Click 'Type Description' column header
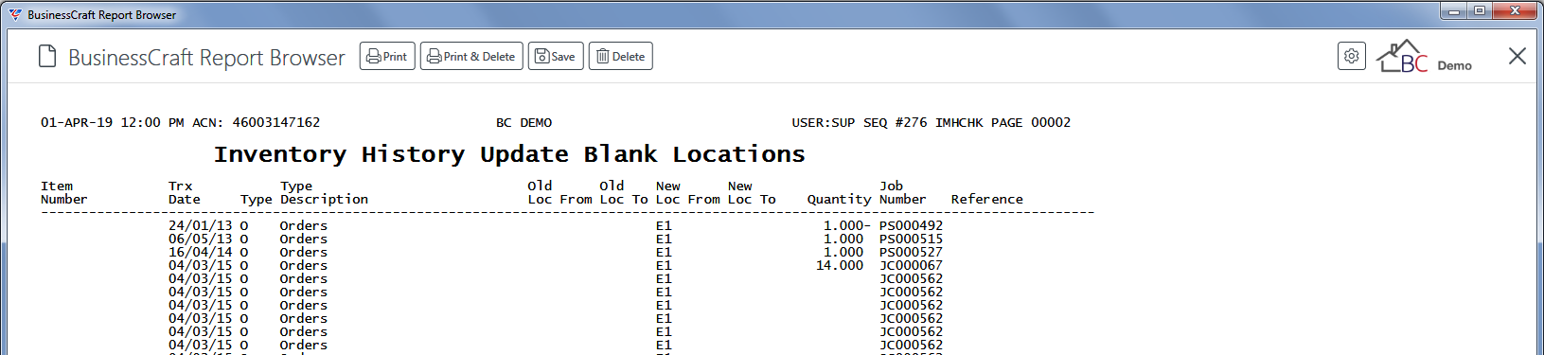Image resolution: width=1544 pixels, height=355 pixels. pyautogui.click(x=324, y=193)
